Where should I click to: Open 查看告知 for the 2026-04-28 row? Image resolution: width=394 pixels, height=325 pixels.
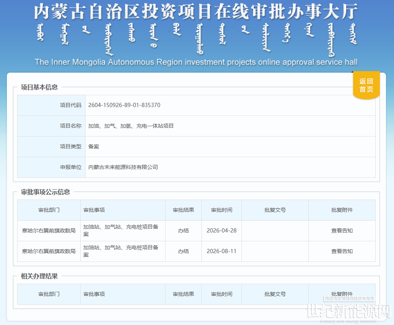click(342, 231)
